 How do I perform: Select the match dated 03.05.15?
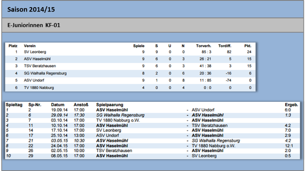coord(152,141)
